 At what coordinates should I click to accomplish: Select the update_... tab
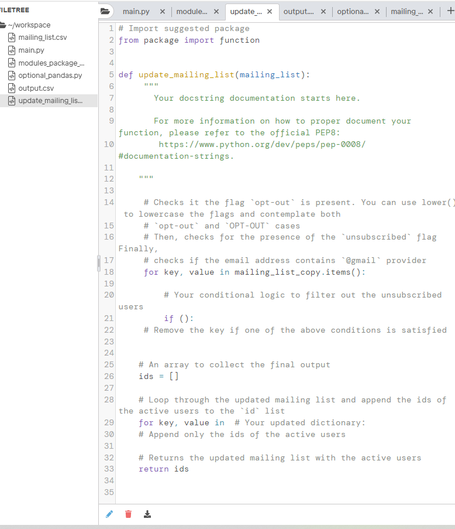[246, 12]
